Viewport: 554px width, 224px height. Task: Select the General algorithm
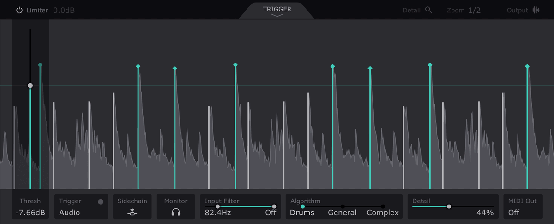(342, 213)
